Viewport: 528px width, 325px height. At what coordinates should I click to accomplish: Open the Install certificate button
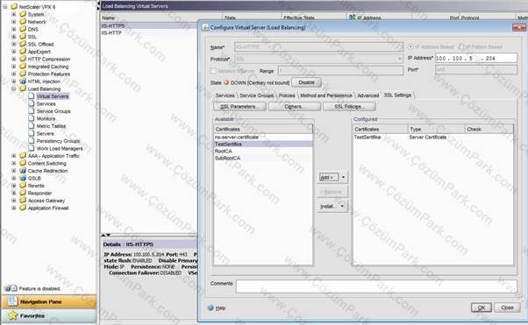point(328,206)
